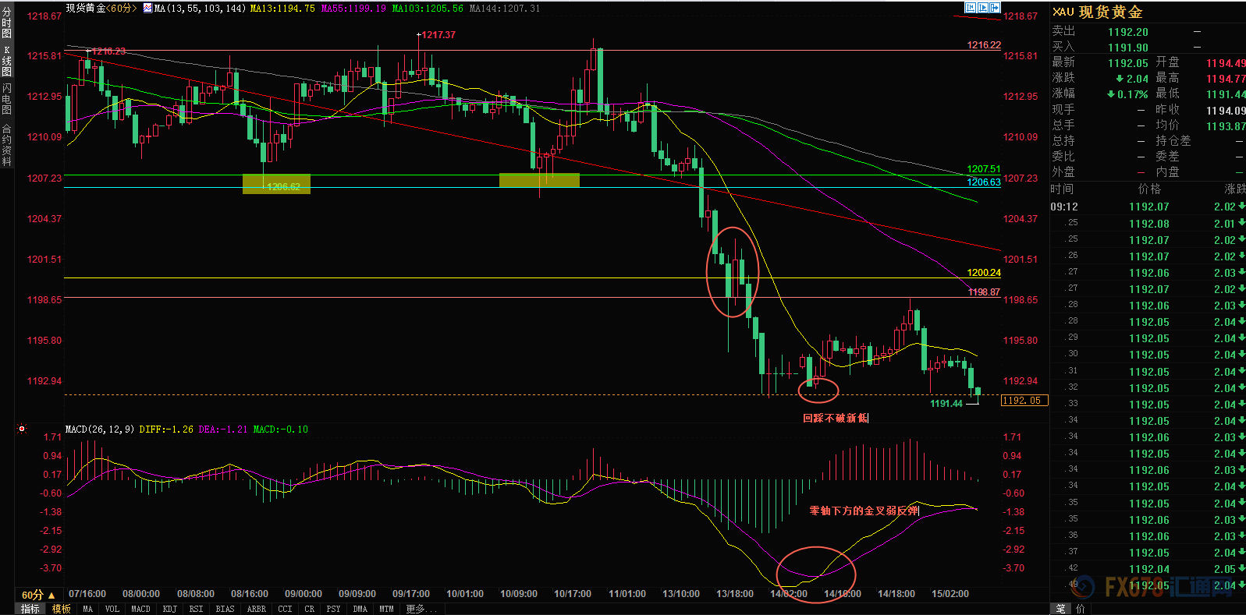This screenshot has height=615, width=1246.
Task: Open the 60分 period selector
Action: [x=38, y=595]
